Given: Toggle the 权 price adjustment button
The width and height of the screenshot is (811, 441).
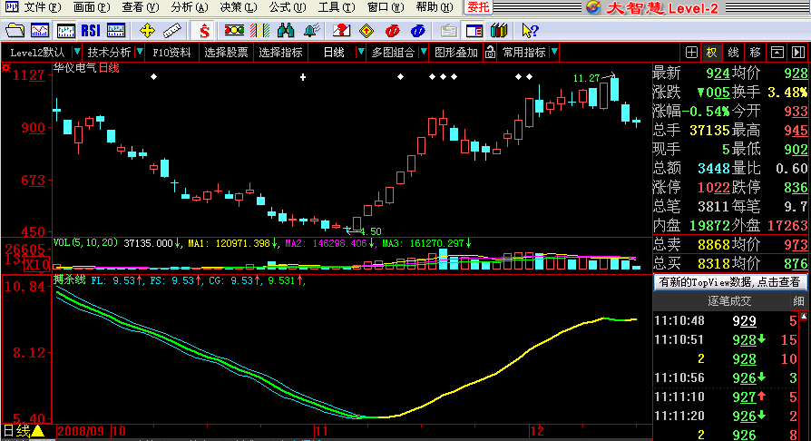Looking at the screenshot, I should 712,53.
